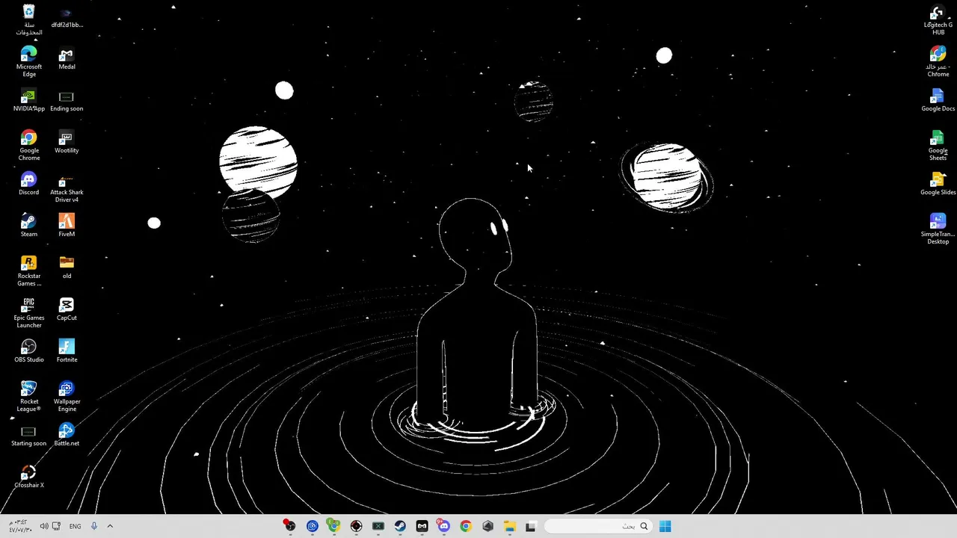Open the NVIDIA App desktop icon

click(28, 101)
